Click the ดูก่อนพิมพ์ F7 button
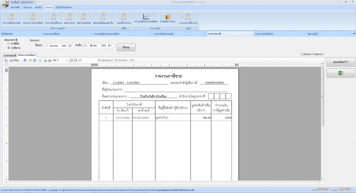The width and height of the screenshot is (356, 193). [341, 62]
